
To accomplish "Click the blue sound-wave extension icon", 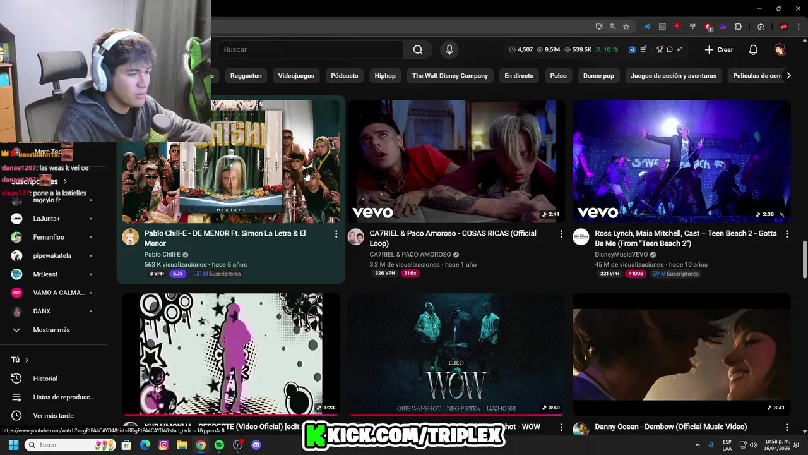I will pyautogui.click(x=647, y=27).
